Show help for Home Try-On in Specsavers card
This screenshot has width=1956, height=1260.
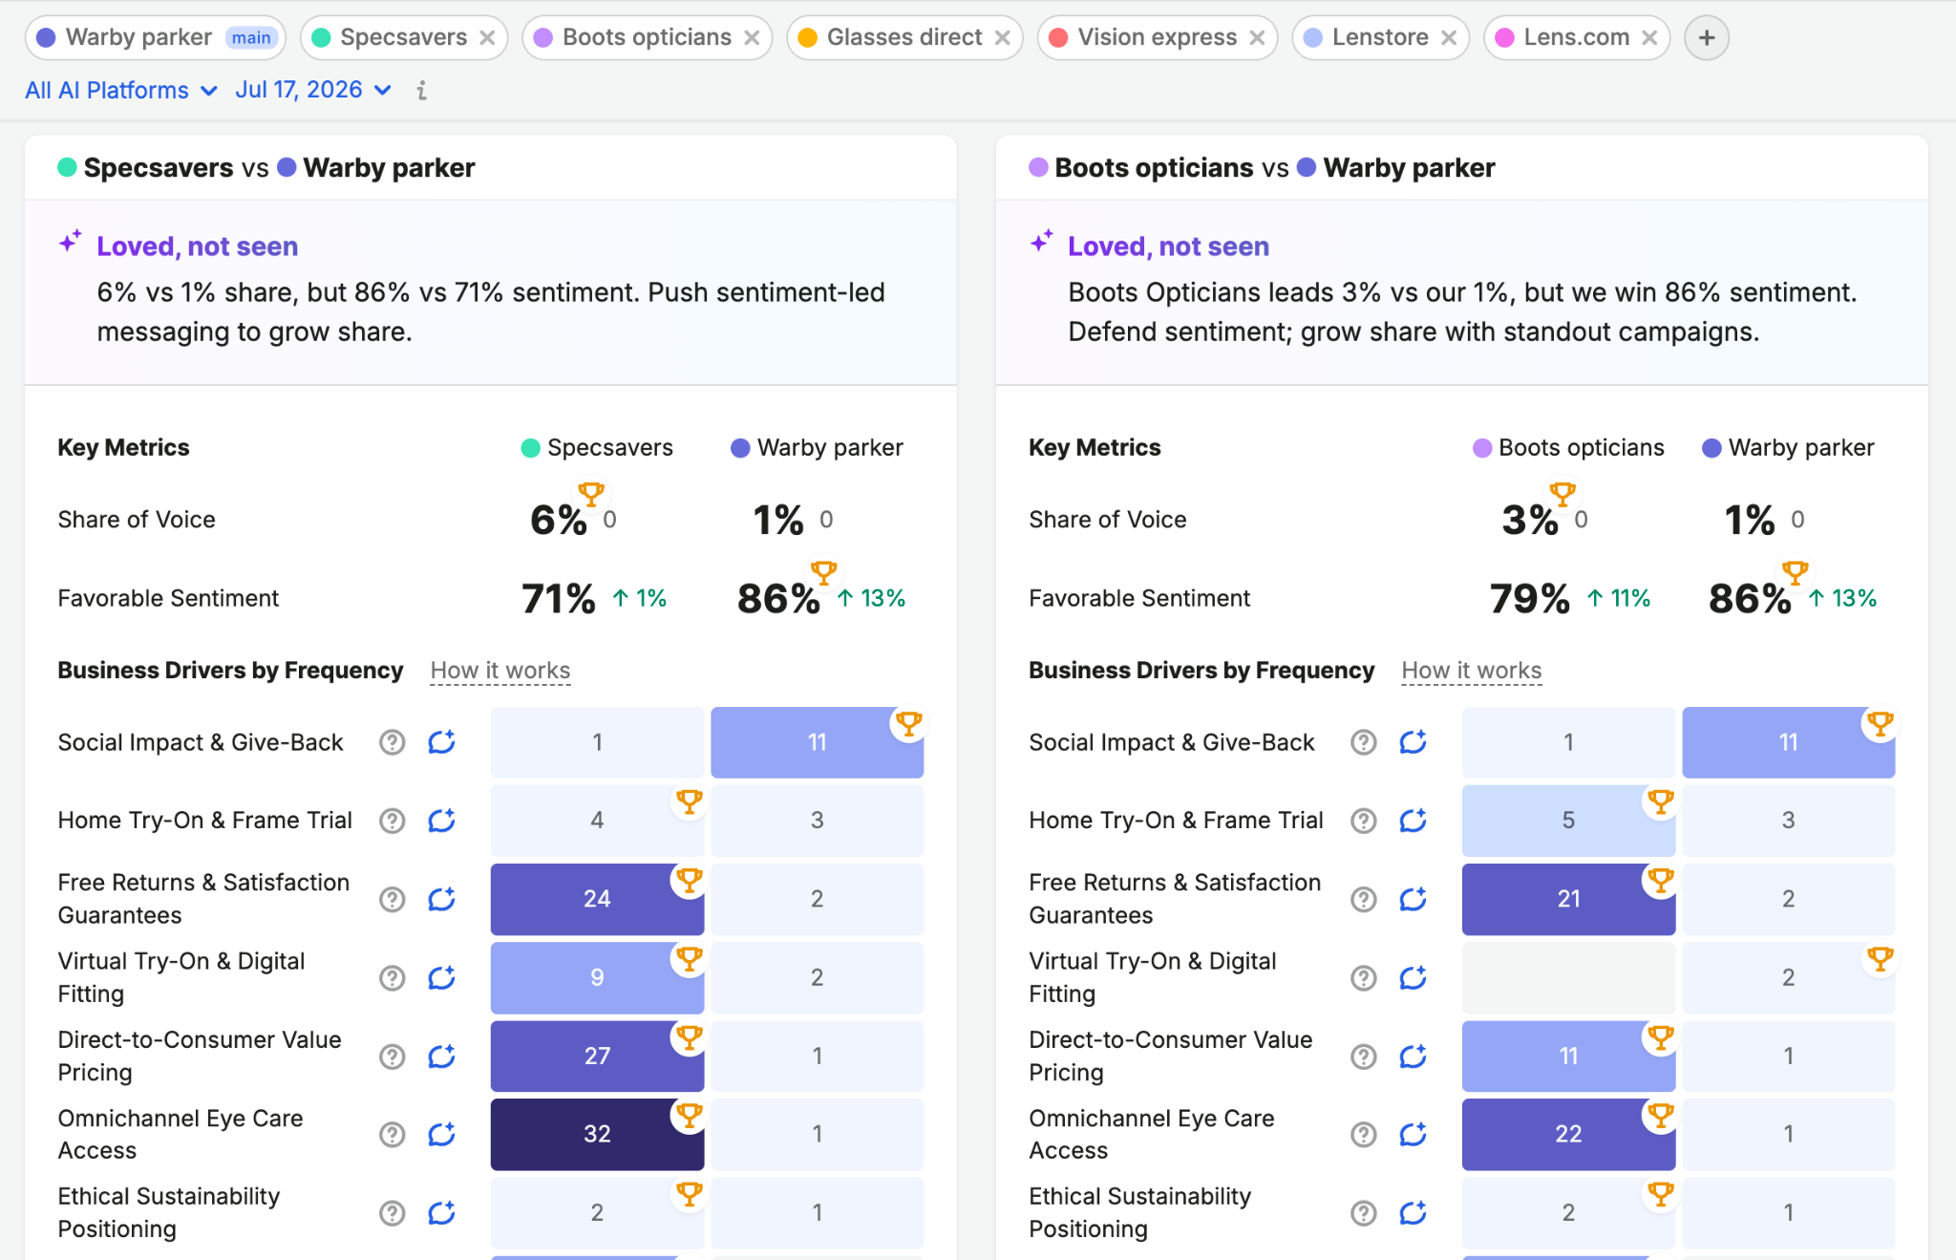coord(392,821)
